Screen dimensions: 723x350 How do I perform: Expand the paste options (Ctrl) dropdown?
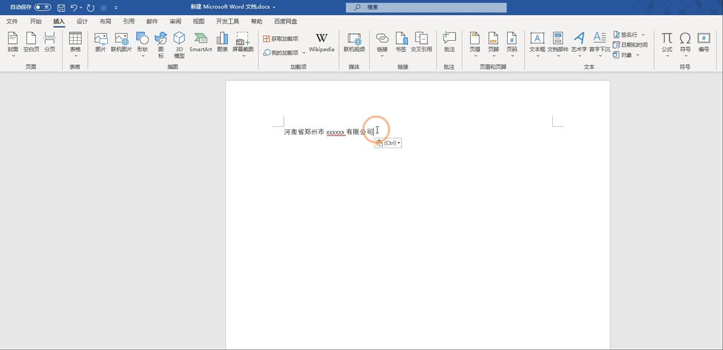pos(399,143)
